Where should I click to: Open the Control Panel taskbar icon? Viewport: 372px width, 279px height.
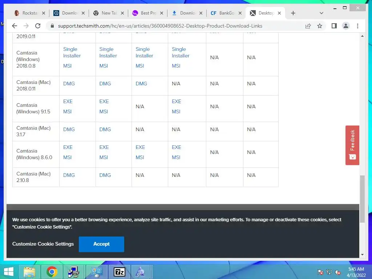tap(97, 272)
